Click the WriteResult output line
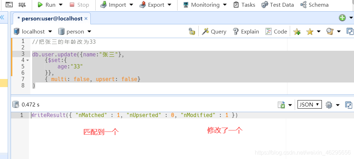354x159 pixels. (x=134, y=115)
